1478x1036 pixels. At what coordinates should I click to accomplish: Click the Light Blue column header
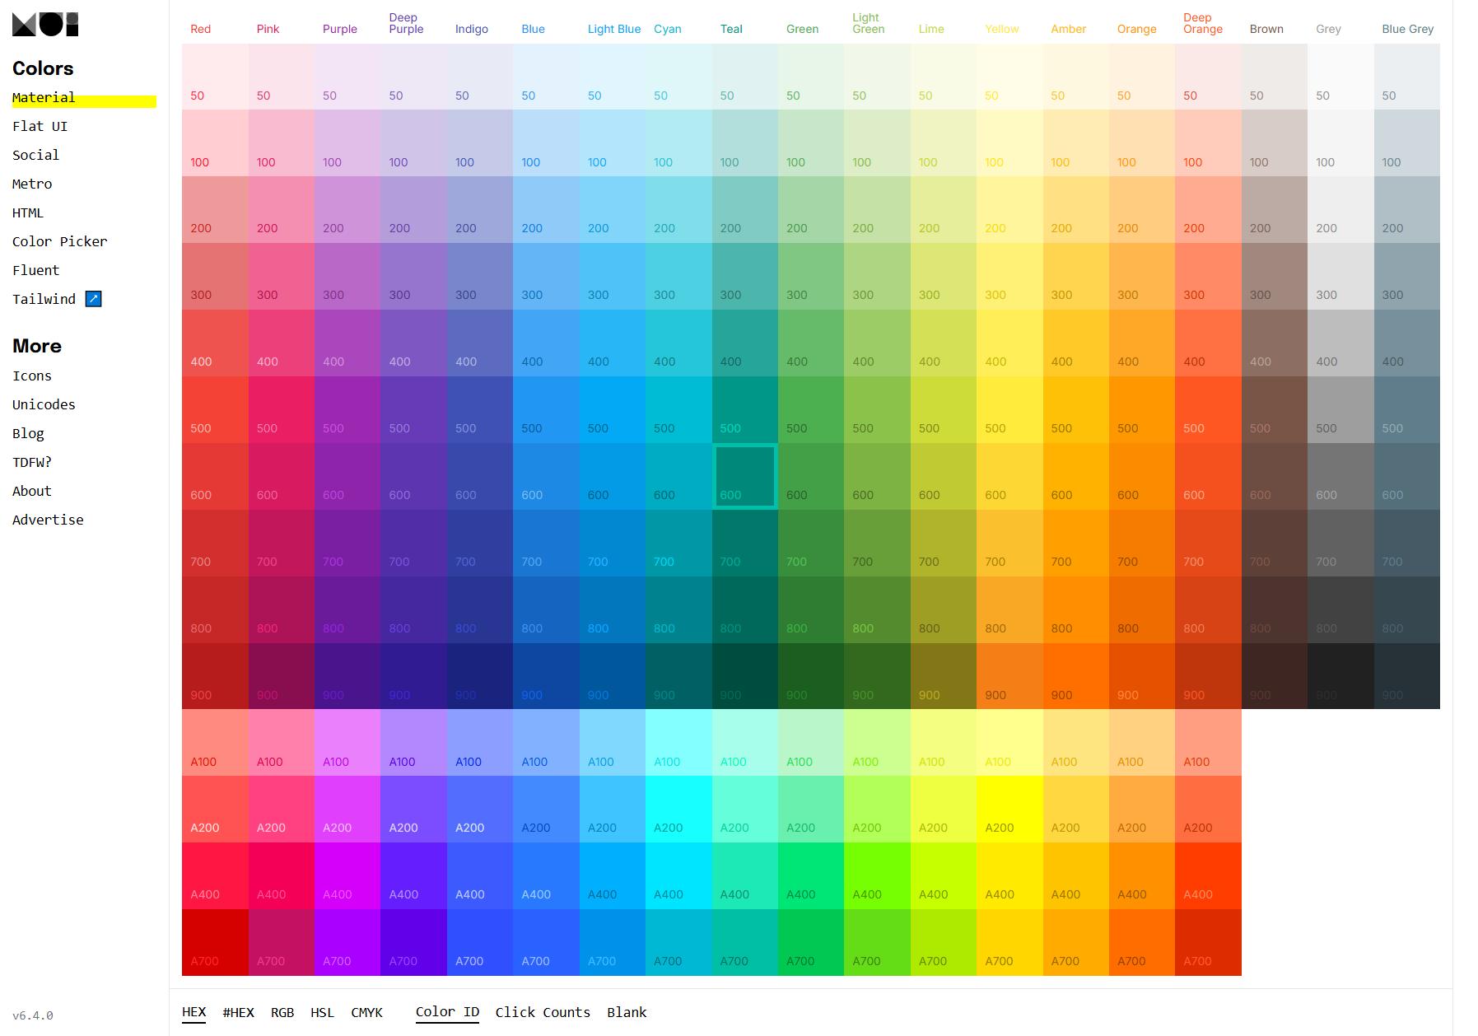[x=614, y=29]
